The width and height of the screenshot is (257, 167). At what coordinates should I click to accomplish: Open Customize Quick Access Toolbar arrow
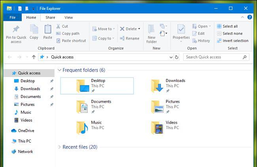[33, 9]
